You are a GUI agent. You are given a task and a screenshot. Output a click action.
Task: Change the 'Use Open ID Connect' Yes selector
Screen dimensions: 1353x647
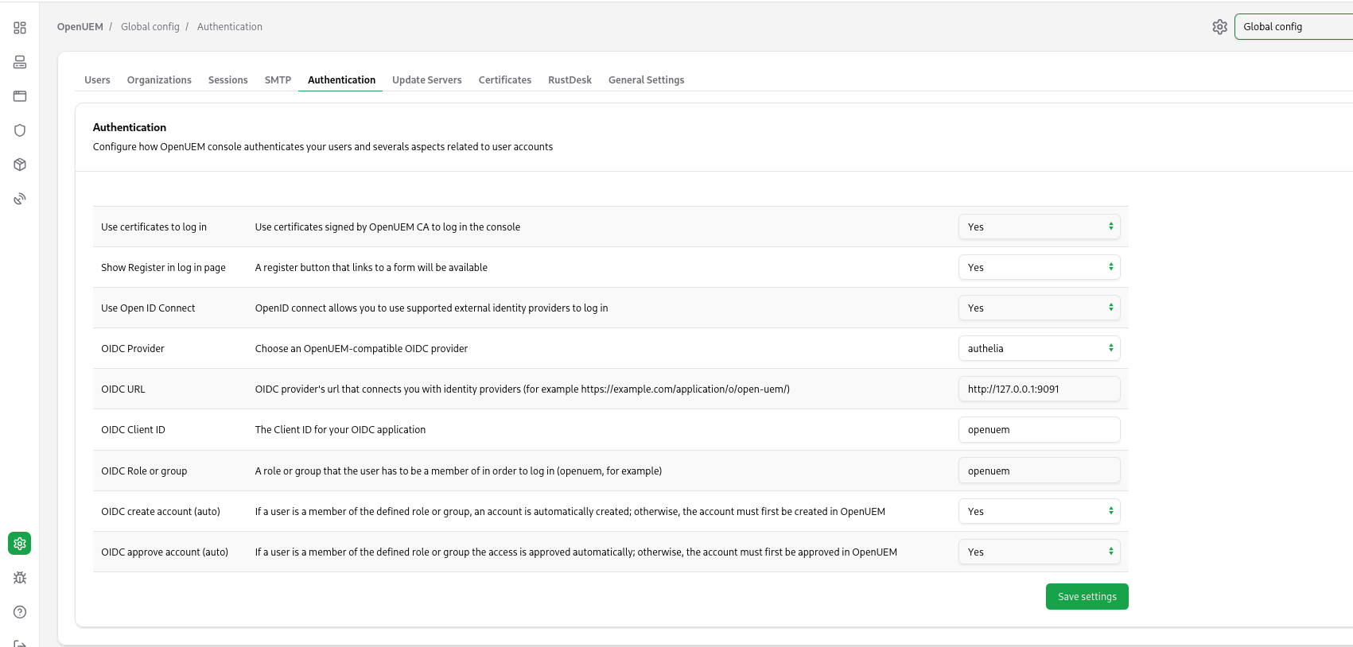click(1039, 308)
